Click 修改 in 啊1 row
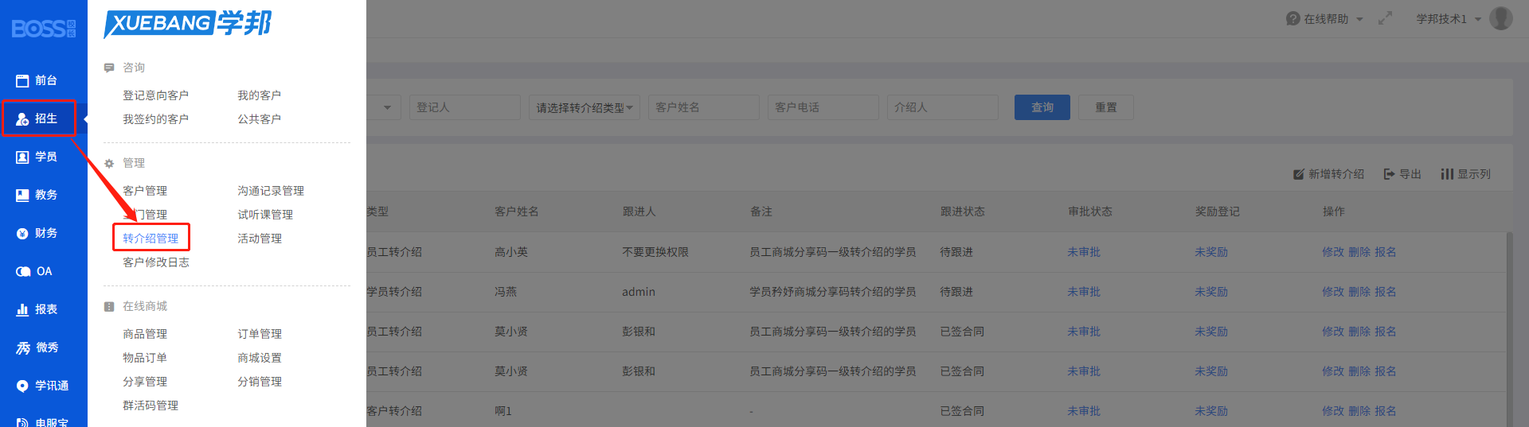Image resolution: width=1529 pixels, height=427 pixels. pyautogui.click(x=1333, y=411)
